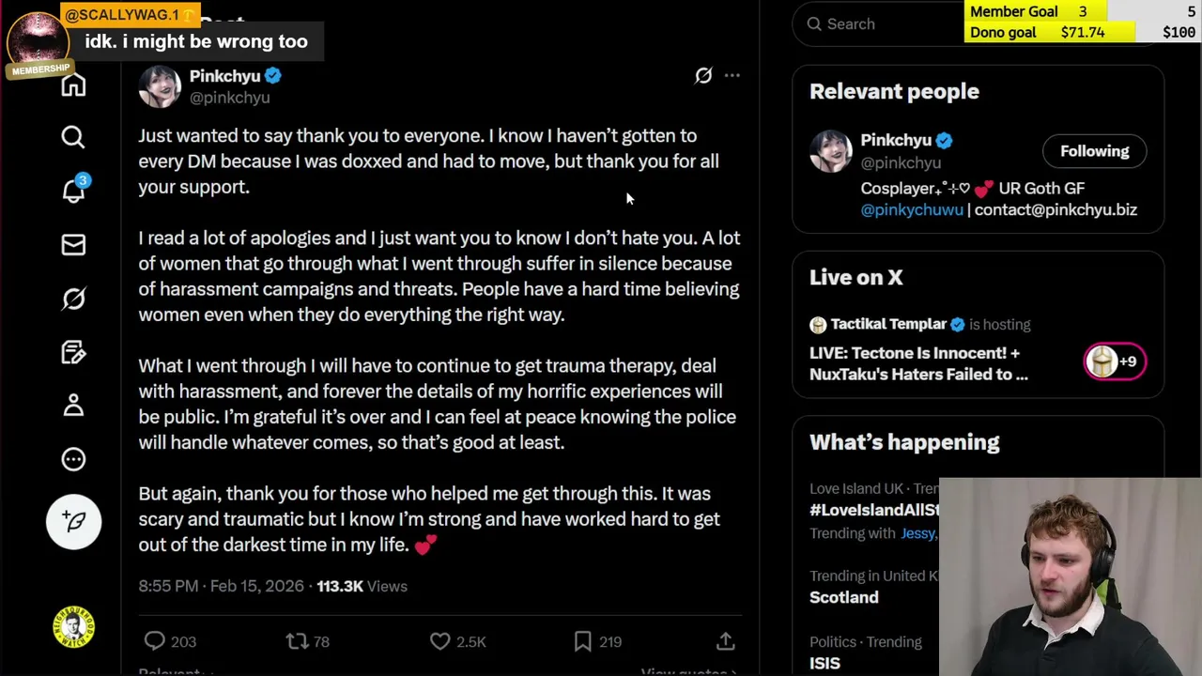Click the Following button for Pinkchyu

tap(1094, 151)
